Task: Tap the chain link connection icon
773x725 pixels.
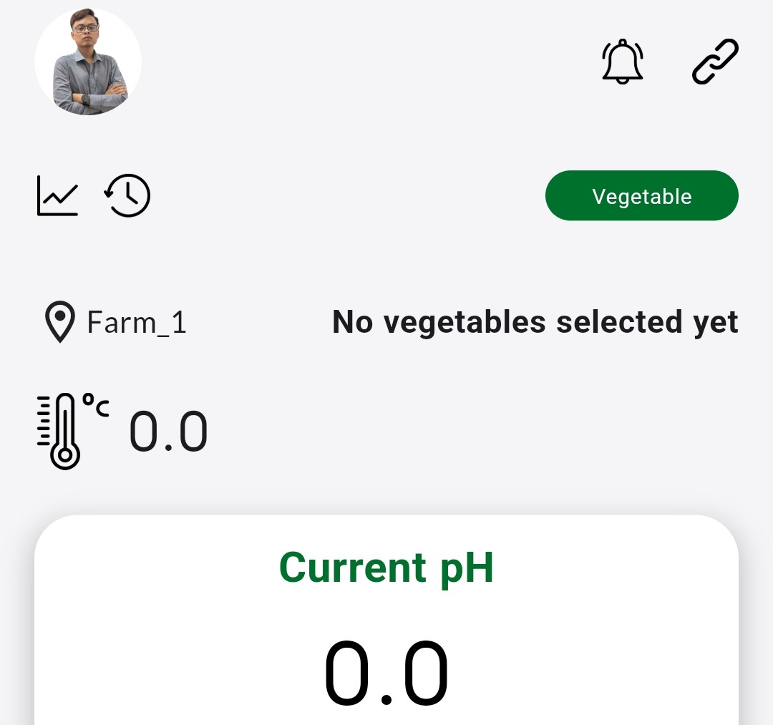Action: (x=715, y=62)
